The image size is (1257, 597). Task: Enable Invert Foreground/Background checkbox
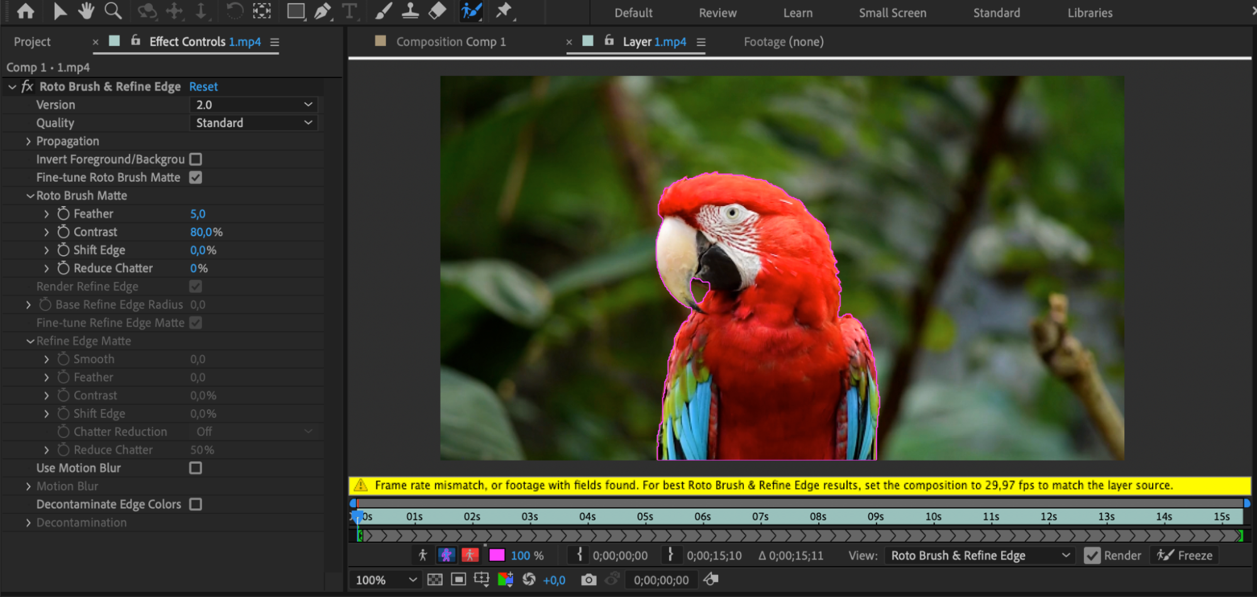(196, 160)
